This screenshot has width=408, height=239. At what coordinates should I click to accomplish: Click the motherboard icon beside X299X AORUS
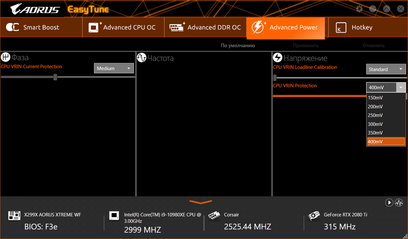(x=14, y=215)
